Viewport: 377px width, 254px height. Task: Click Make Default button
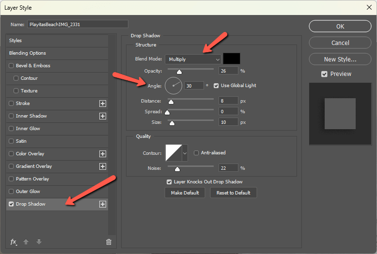[x=185, y=193]
